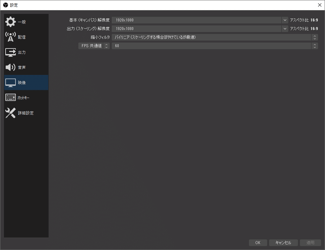Switch to the 音声 tab label

(x=22, y=67)
